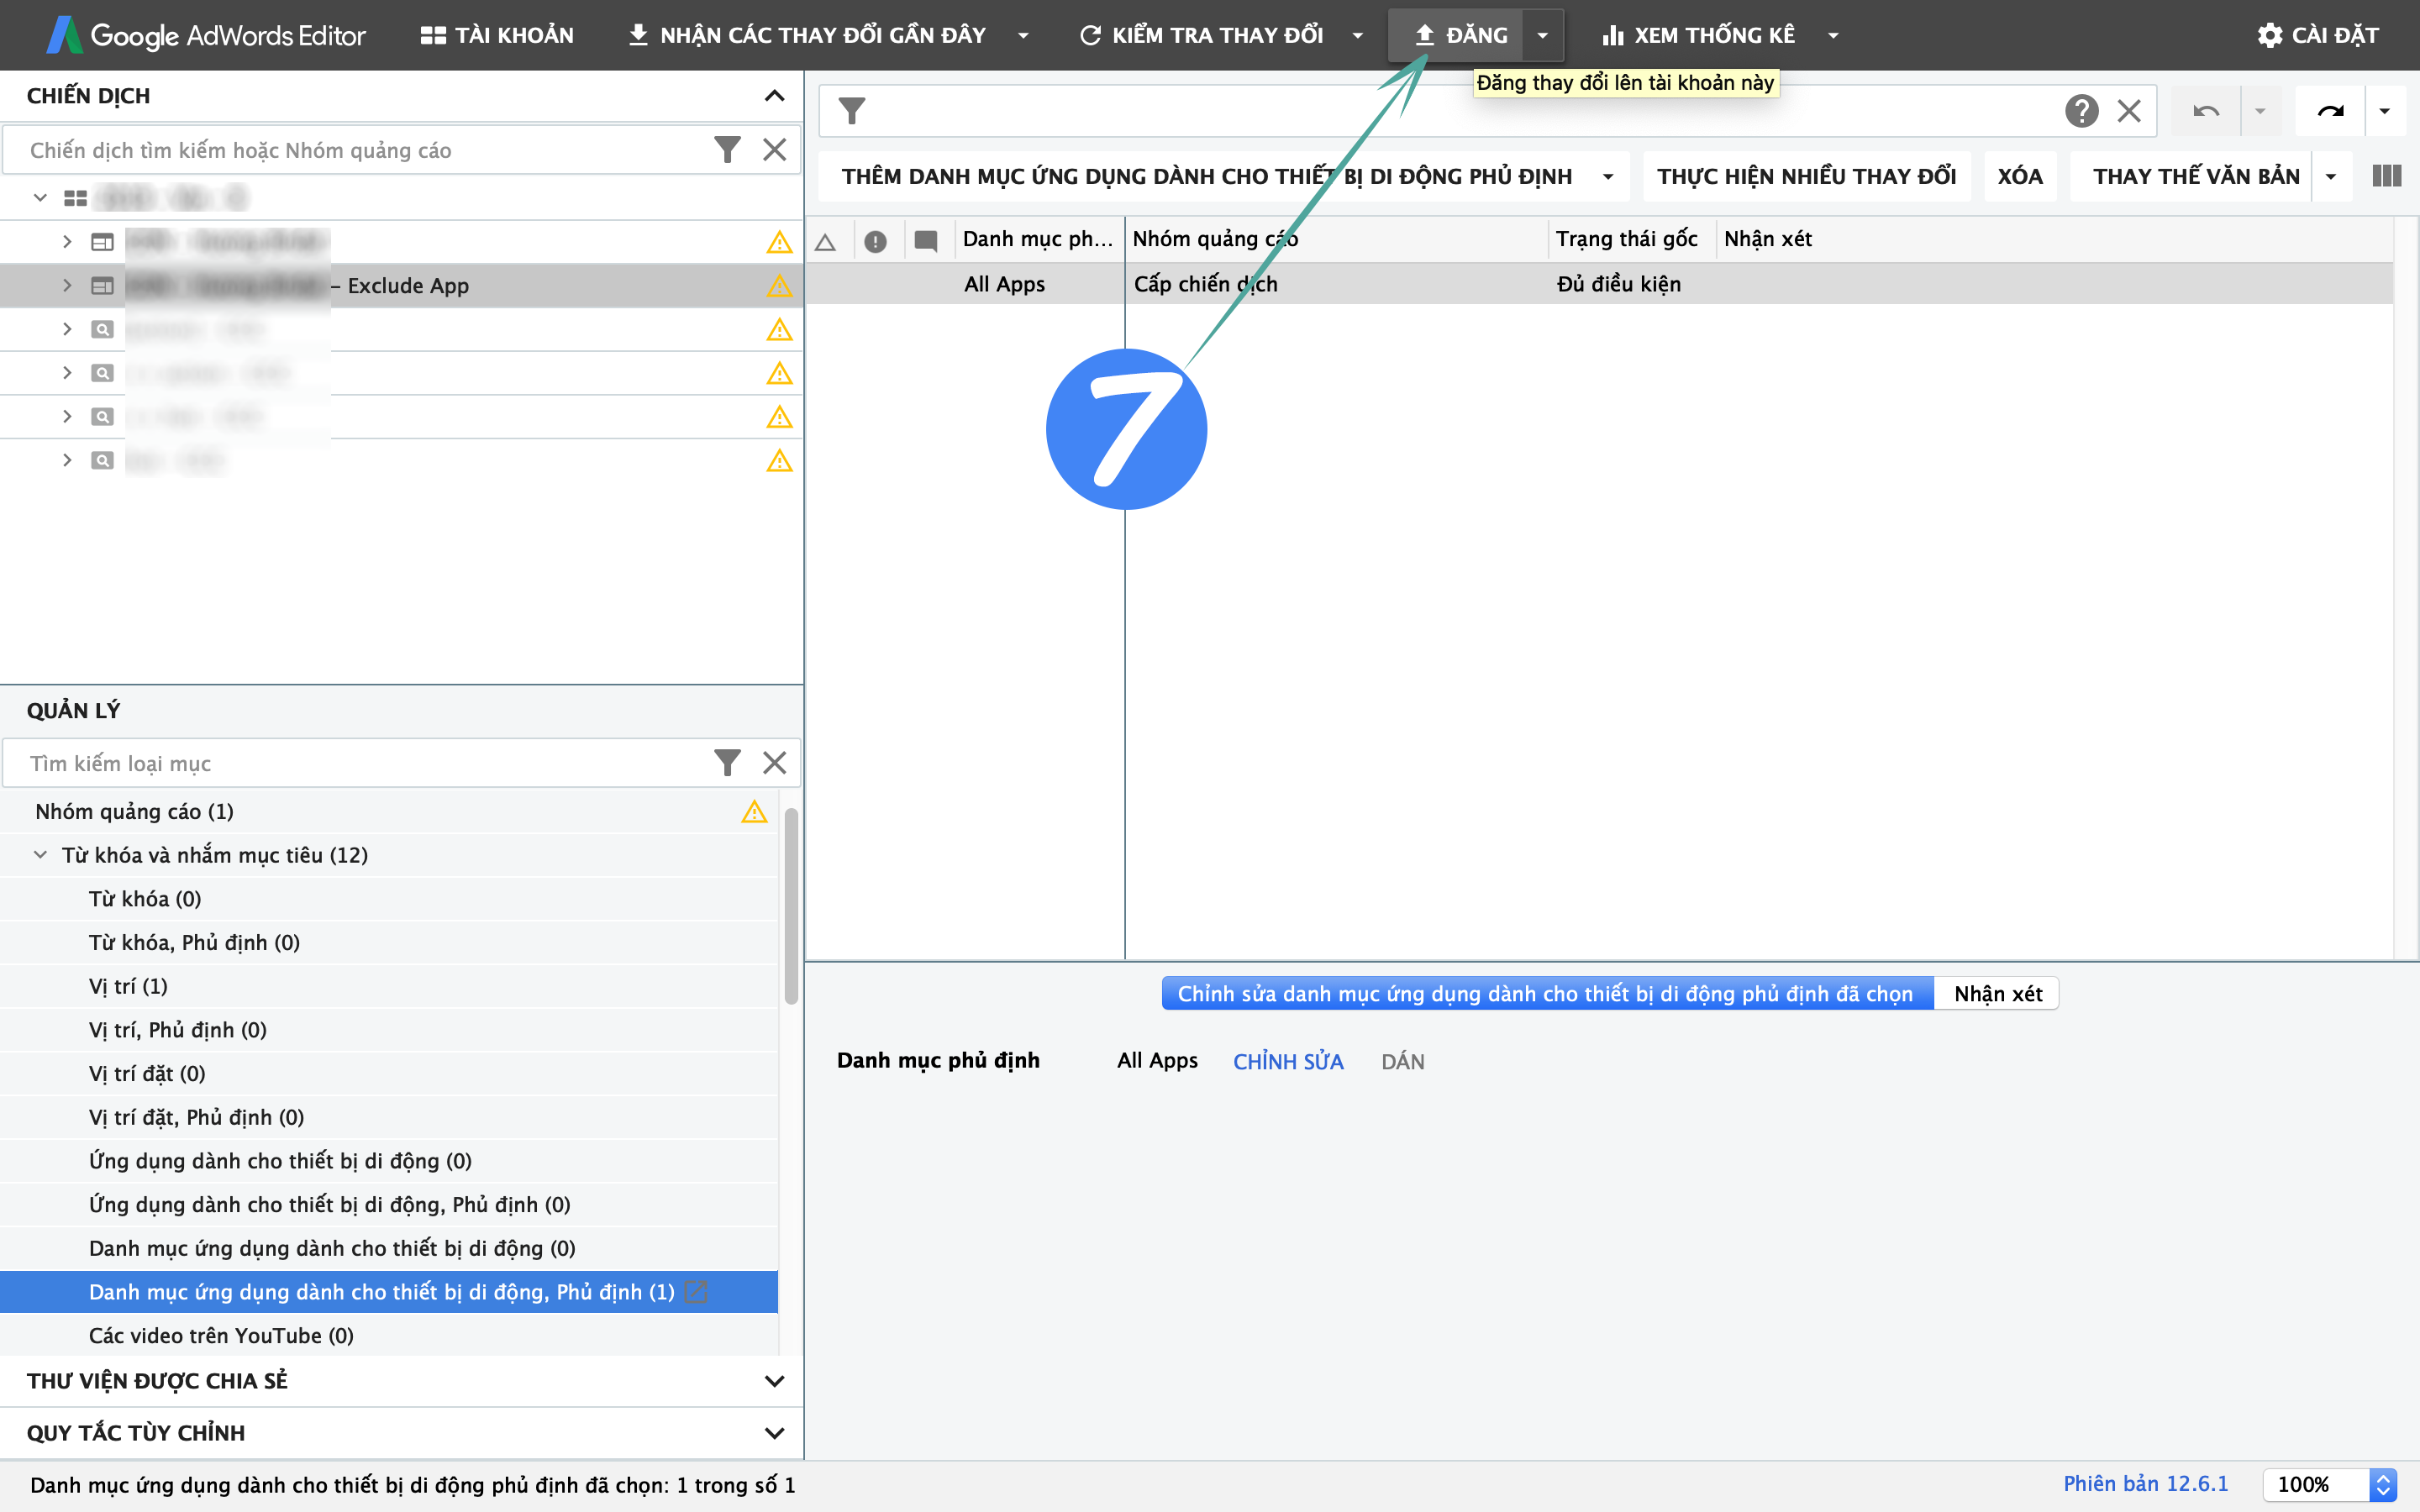Expand the Exclude App campaign row
This screenshot has height=1512, width=2420.
pos(67,286)
